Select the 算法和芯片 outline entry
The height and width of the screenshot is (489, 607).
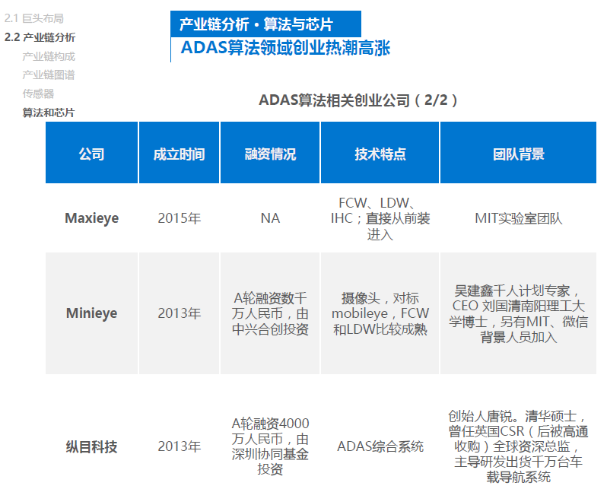49,113
